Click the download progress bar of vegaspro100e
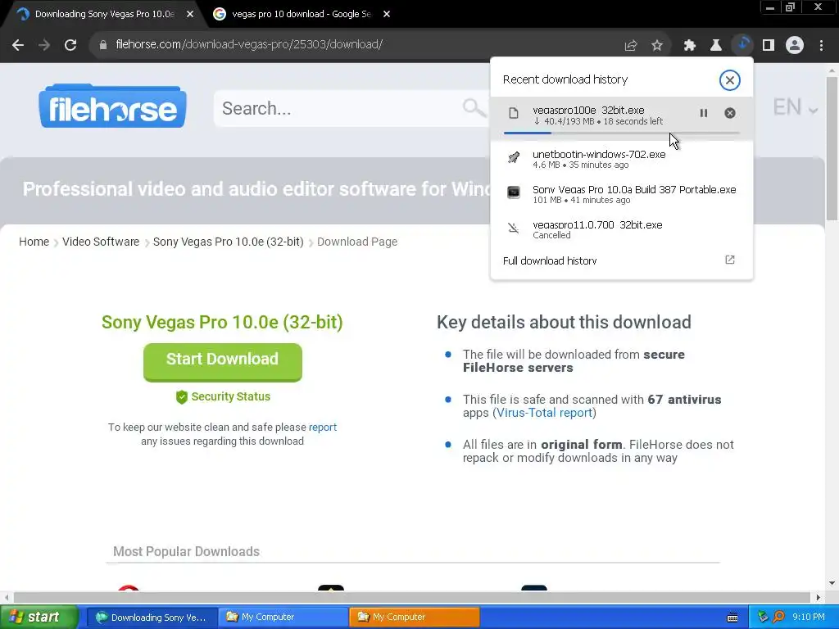Image resolution: width=839 pixels, height=629 pixels. 622,133
